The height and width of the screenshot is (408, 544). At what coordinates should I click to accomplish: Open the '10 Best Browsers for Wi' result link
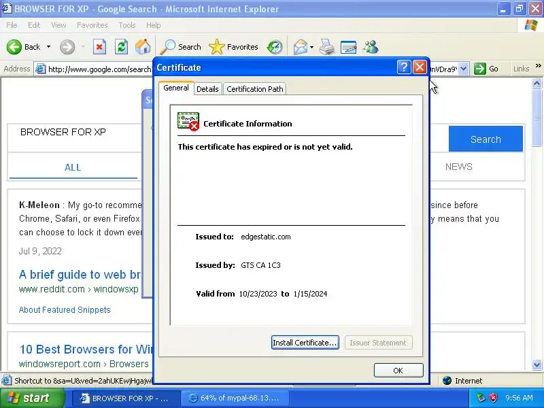(x=86, y=349)
